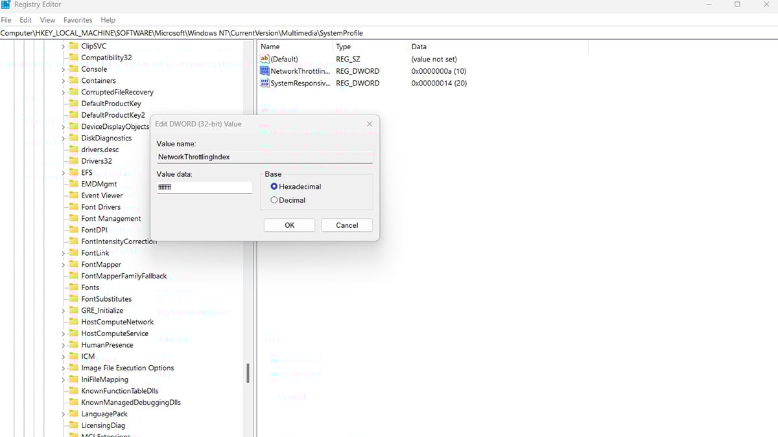Image resolution: width=778 pixels, height=437 pixels.
Task: Open the View menu
Action: [x=47, y=20]
